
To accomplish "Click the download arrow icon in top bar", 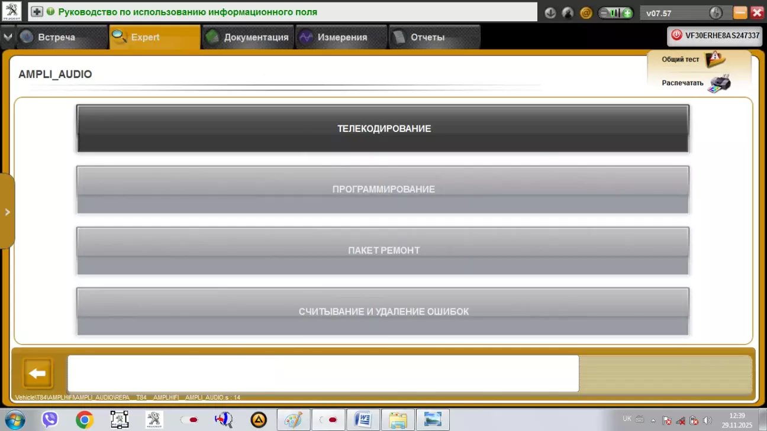I will tap(550, 12).
